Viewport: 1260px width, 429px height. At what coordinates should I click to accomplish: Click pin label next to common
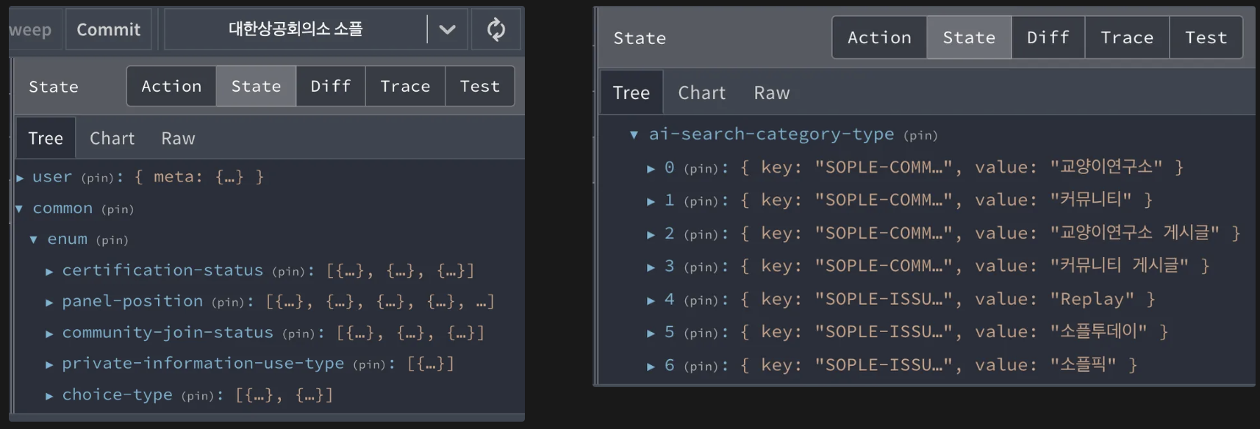click(118, 209)
